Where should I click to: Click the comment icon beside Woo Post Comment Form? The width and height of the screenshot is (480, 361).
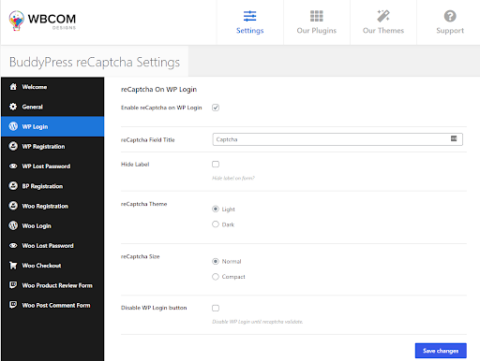pos(13,305)
